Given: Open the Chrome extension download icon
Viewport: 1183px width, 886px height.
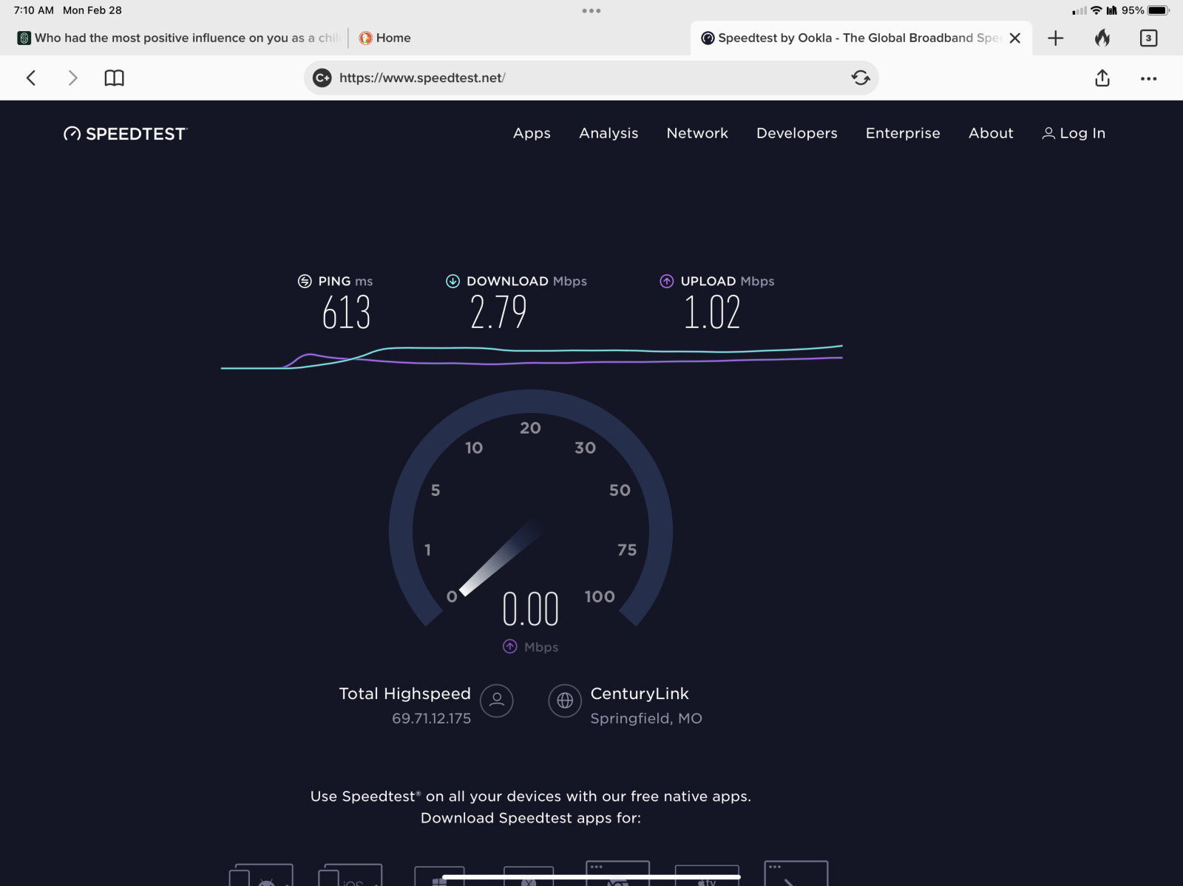Looking at the screenshot, I should coord(617,873).
